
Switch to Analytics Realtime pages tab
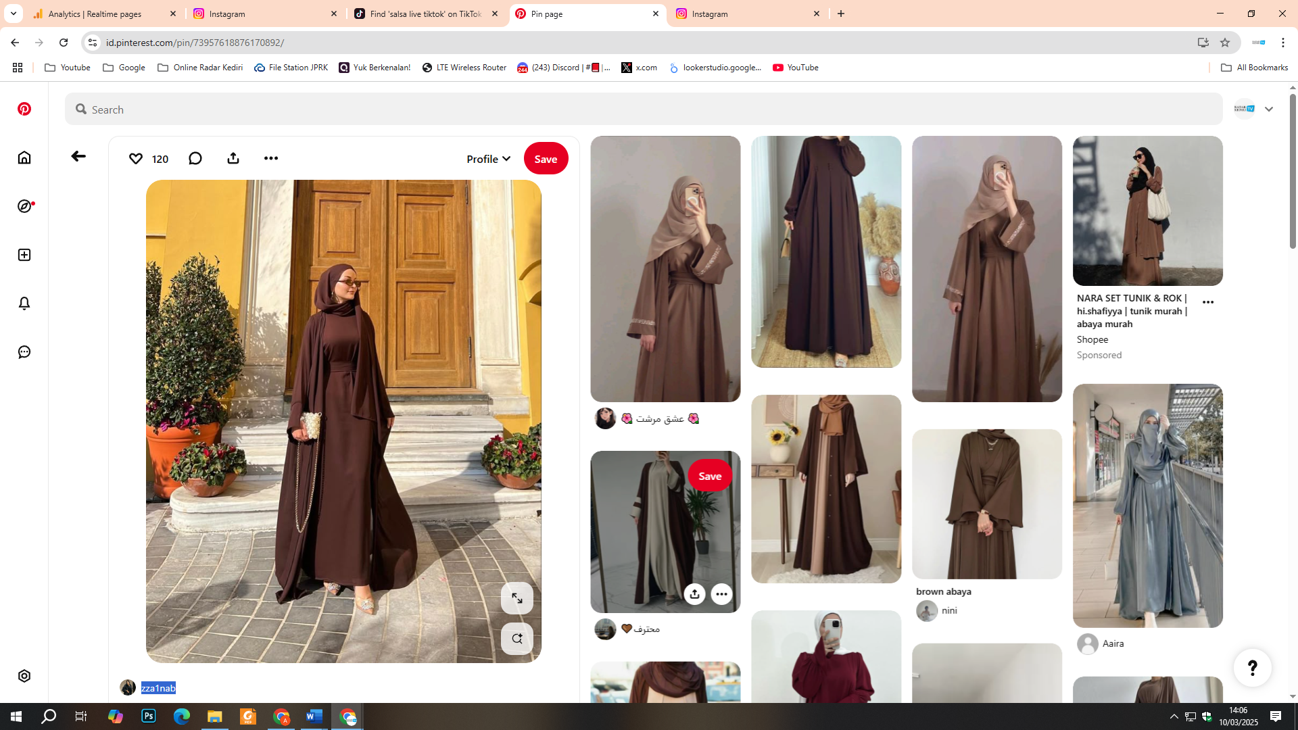pos(105,14)
